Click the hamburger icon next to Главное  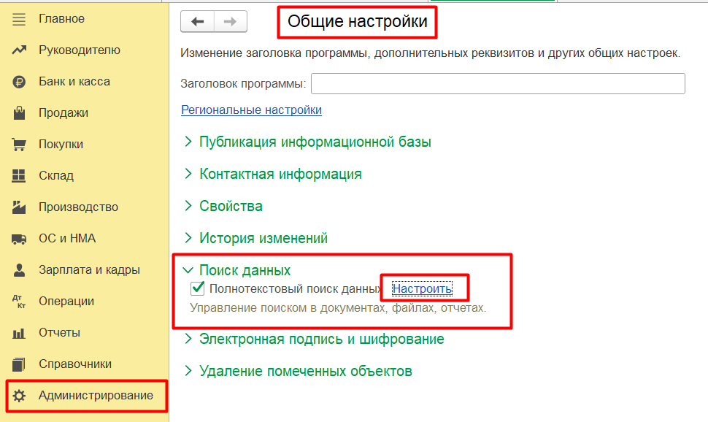click(x=20, y=19)
